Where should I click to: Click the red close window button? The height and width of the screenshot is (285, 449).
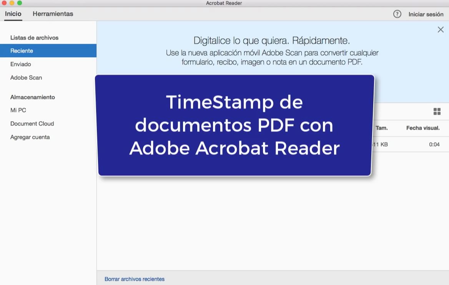click(4, 3)
